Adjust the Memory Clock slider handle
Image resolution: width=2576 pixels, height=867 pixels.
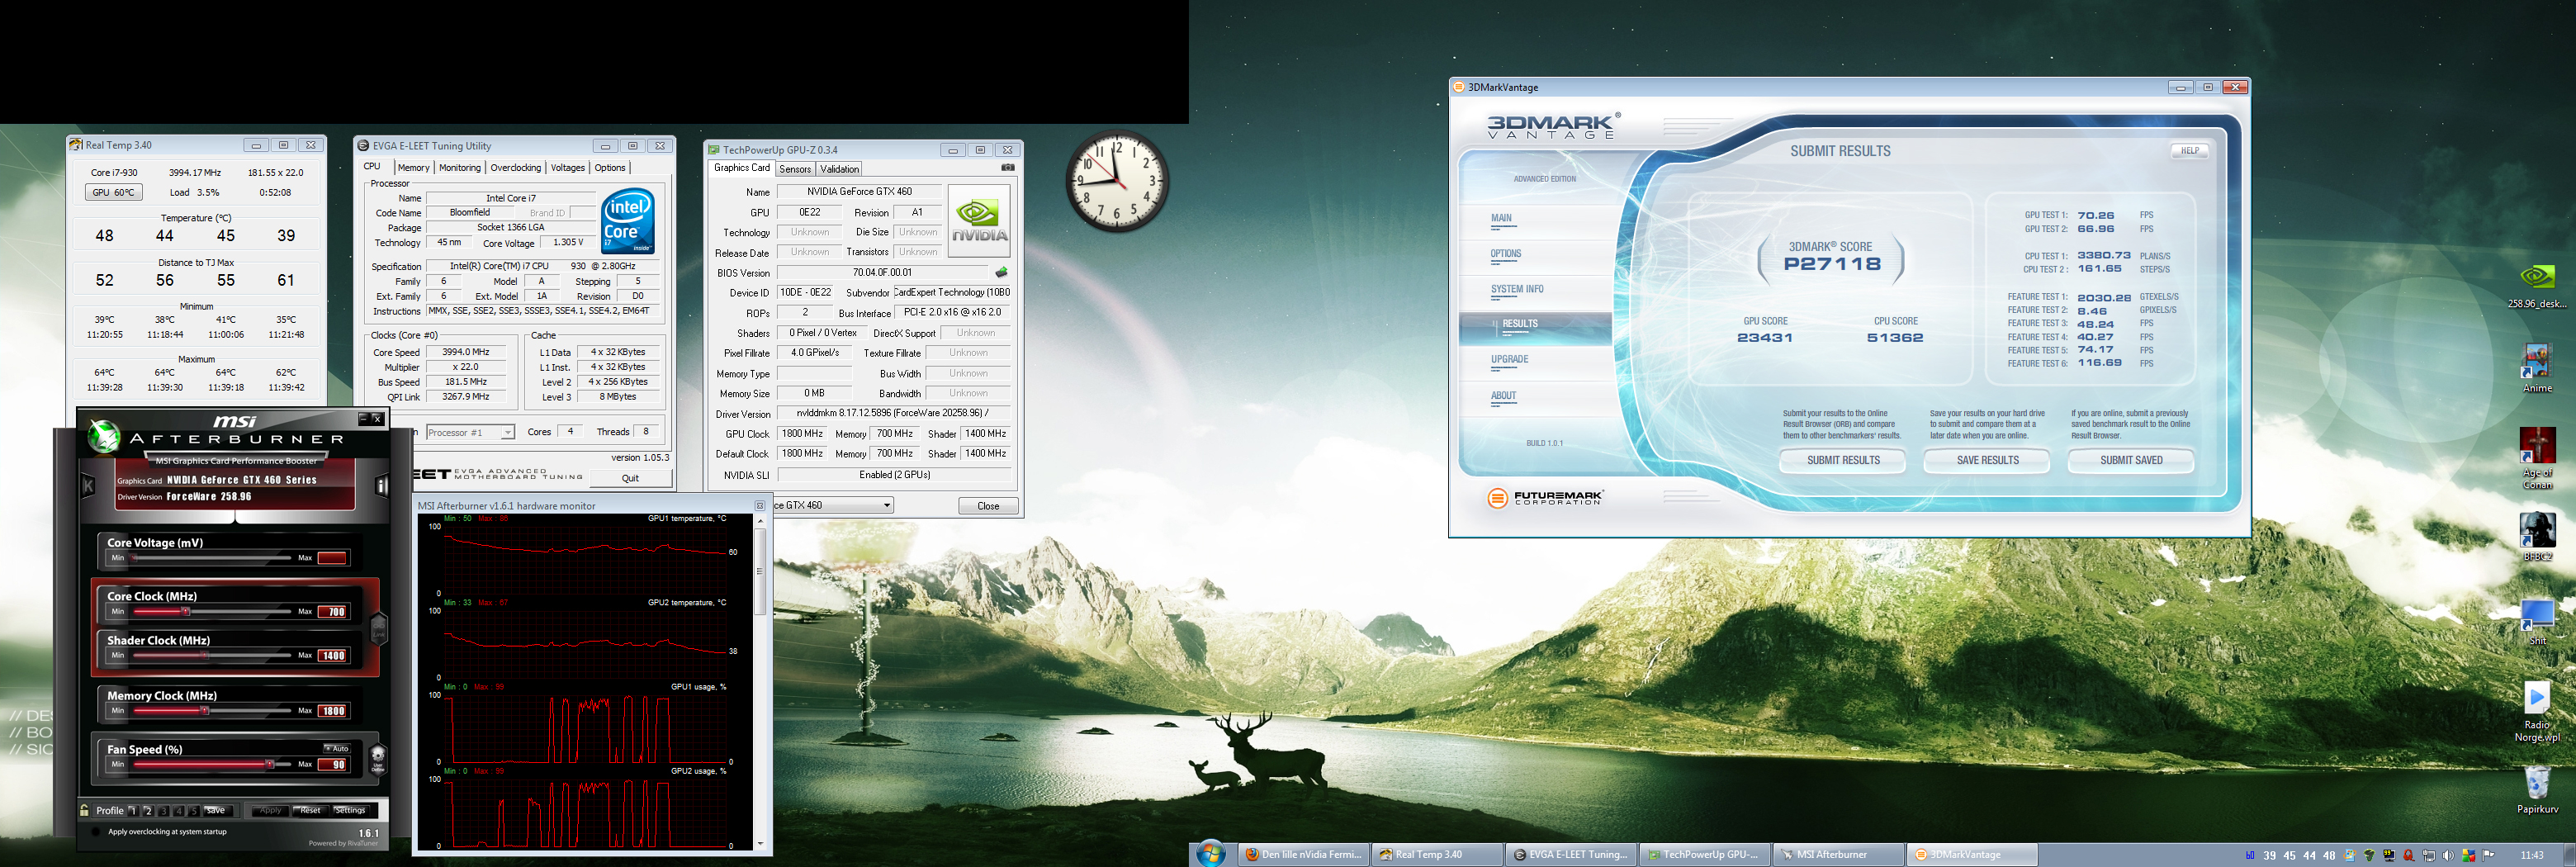[204, 711]
